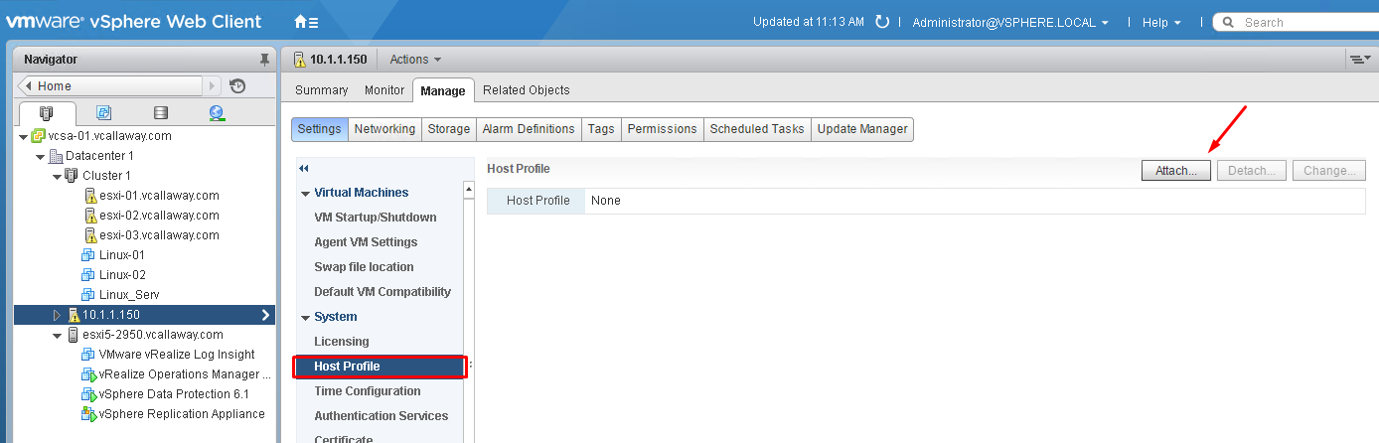1379x443 pixels.
Task: Open the Actions dropdown menu
Action: 415,60
